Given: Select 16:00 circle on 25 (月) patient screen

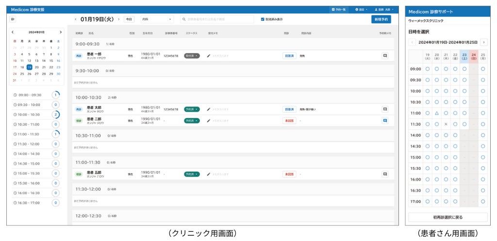Looking at the screenshot, I should coord(483,180).
